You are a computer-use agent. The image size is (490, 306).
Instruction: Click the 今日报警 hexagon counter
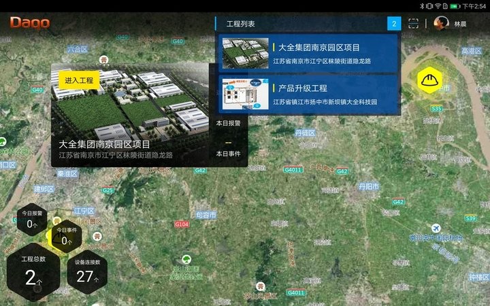coord(32,220)
